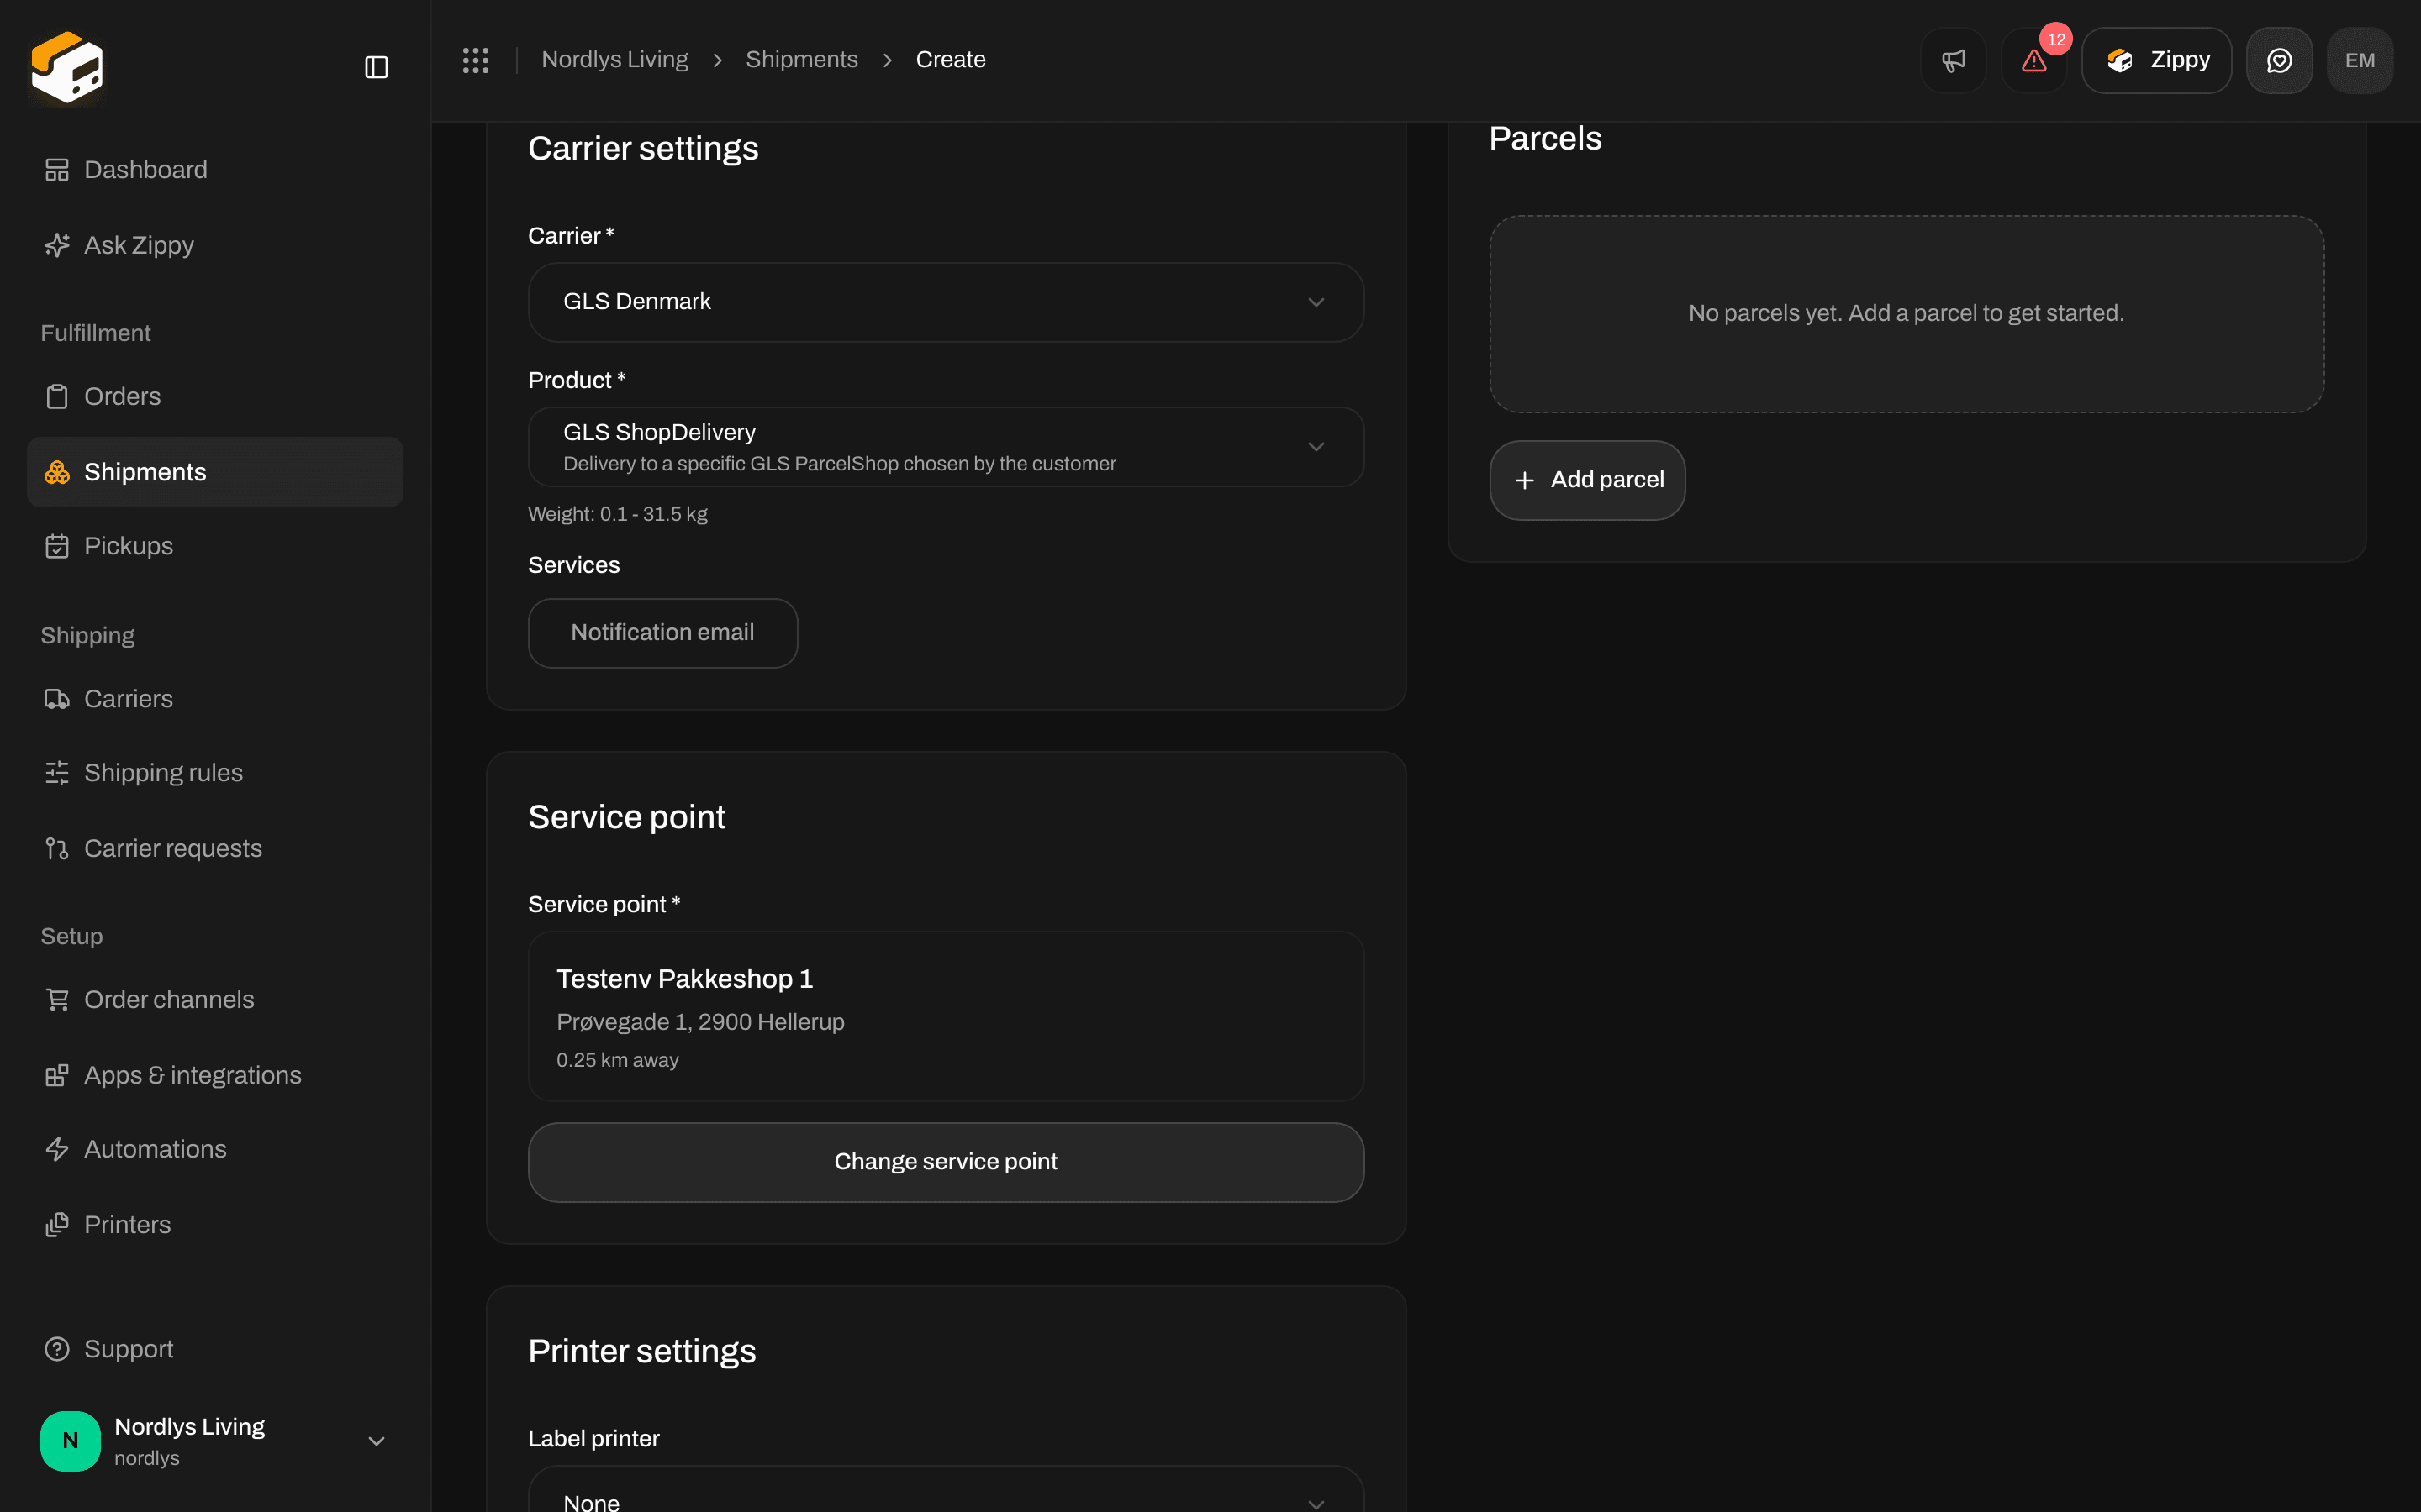Expand the Nordlys Living workspace switcher chevron
The image size is (2421, 1512).
coord(376,1441)
